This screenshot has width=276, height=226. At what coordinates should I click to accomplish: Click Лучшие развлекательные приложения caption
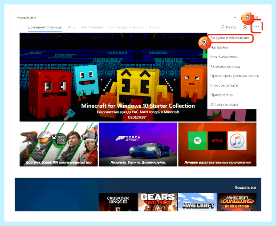[x=217, y=163]
